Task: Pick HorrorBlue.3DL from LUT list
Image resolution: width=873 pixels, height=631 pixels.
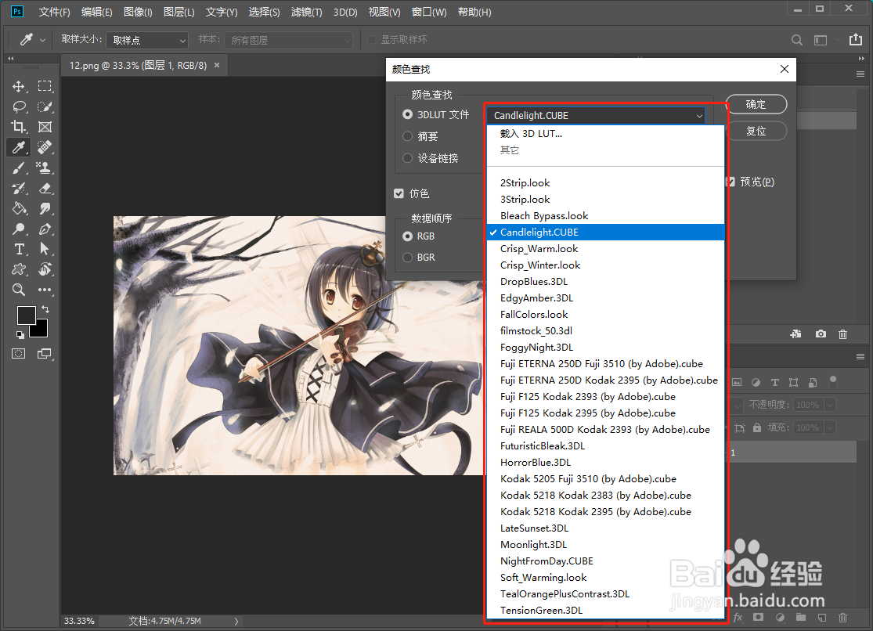Action: [x=605, y=462]
